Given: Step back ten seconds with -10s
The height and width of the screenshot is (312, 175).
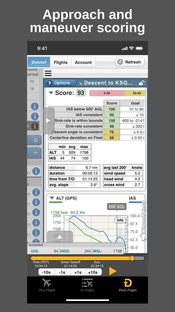Looking at the screenshot, I should coord(46,272).
